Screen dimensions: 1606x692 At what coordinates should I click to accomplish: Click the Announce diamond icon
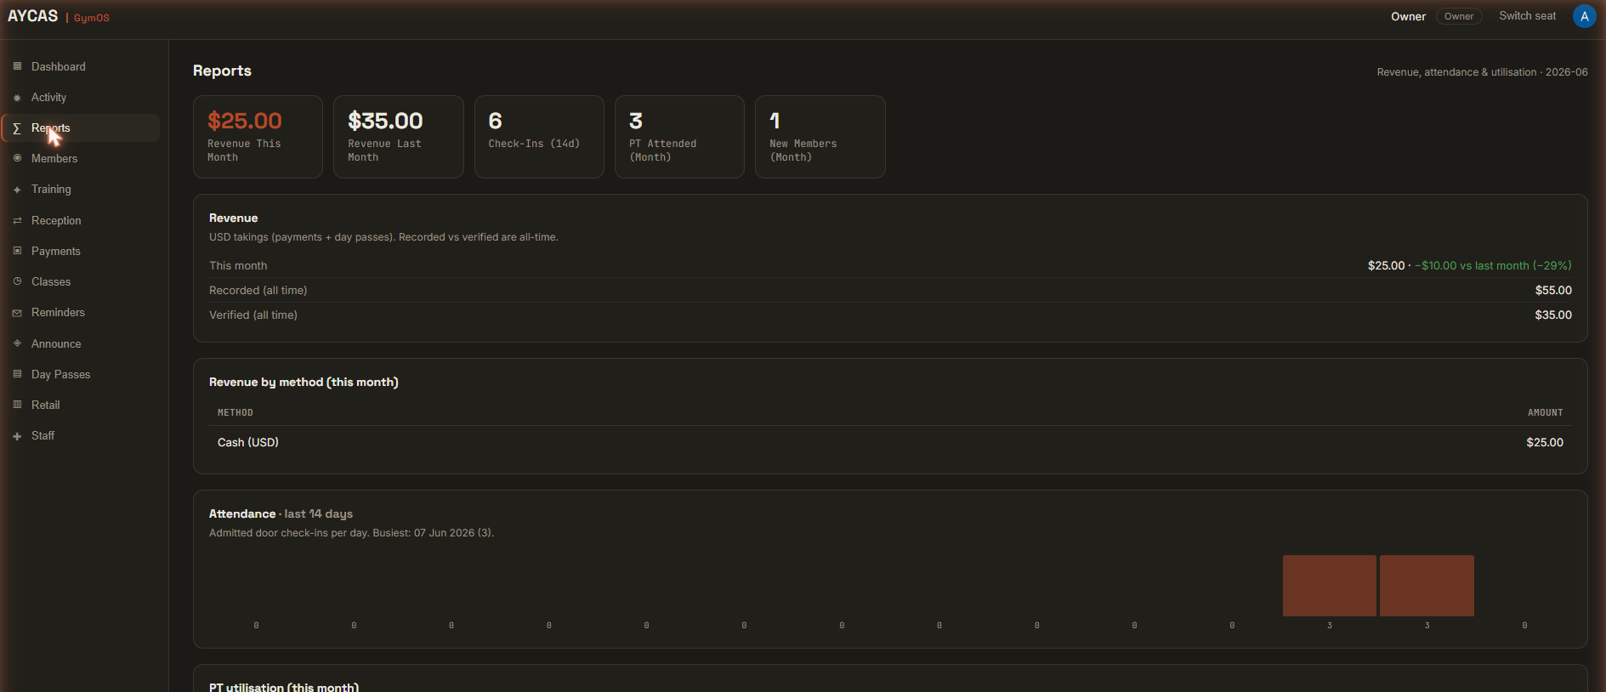coord(17,343)
